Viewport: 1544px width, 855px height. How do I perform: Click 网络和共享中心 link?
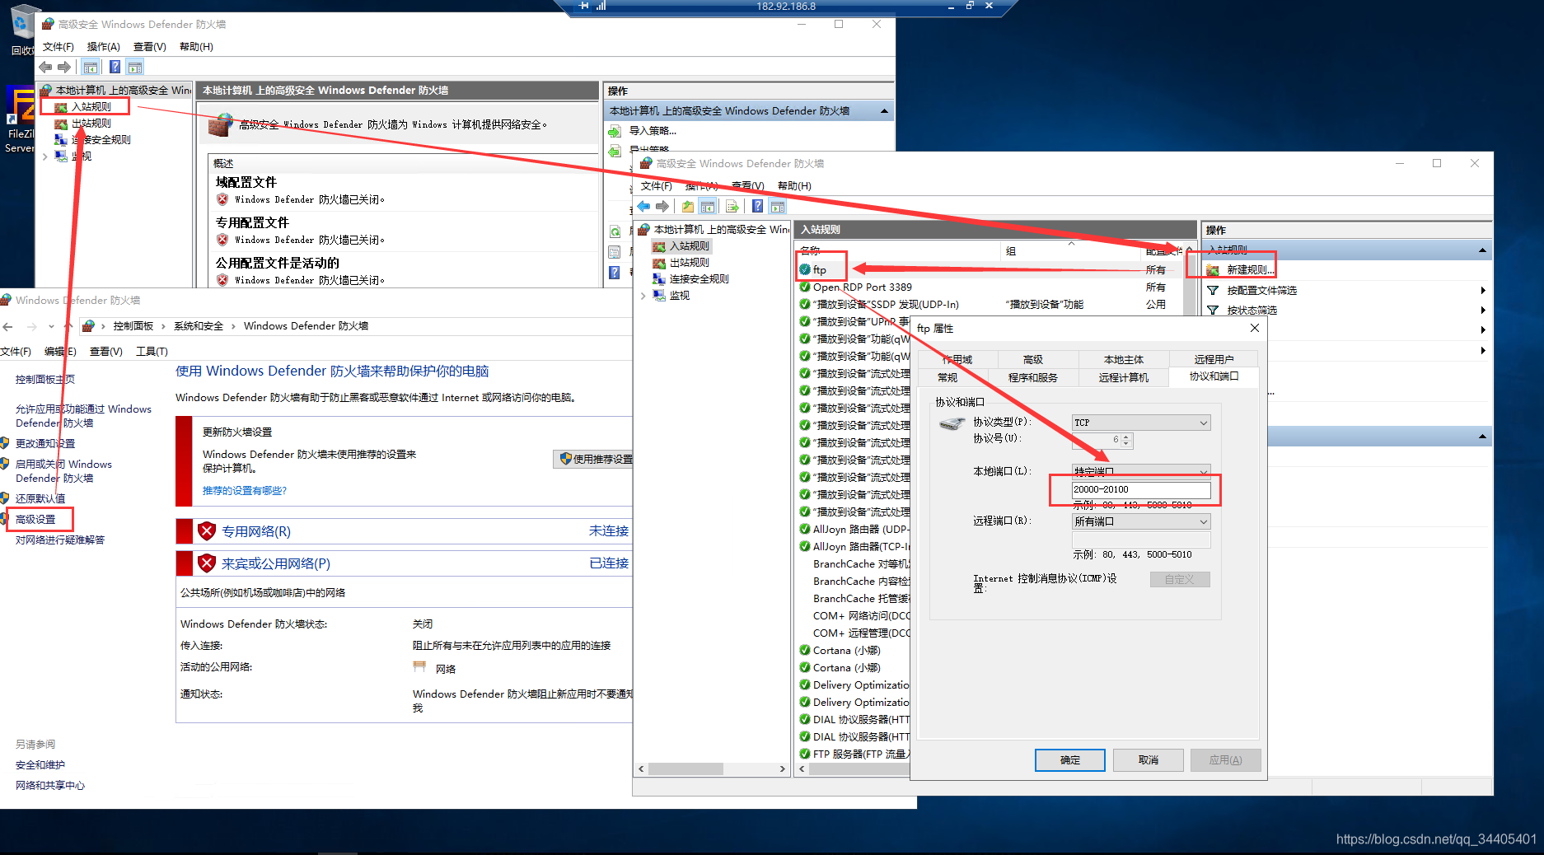pos(50,786)
